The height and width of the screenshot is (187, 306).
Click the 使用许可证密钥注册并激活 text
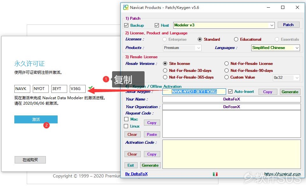click(x=38, y=72)
